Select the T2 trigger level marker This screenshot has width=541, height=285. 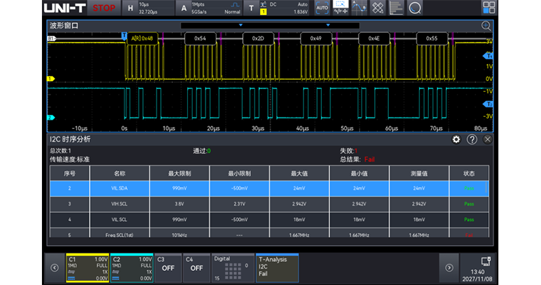pyautogui.click(x=488, y=104)
